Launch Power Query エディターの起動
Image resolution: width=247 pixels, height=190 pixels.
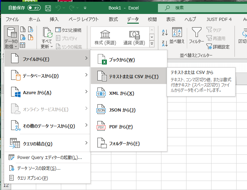point(49,158)
